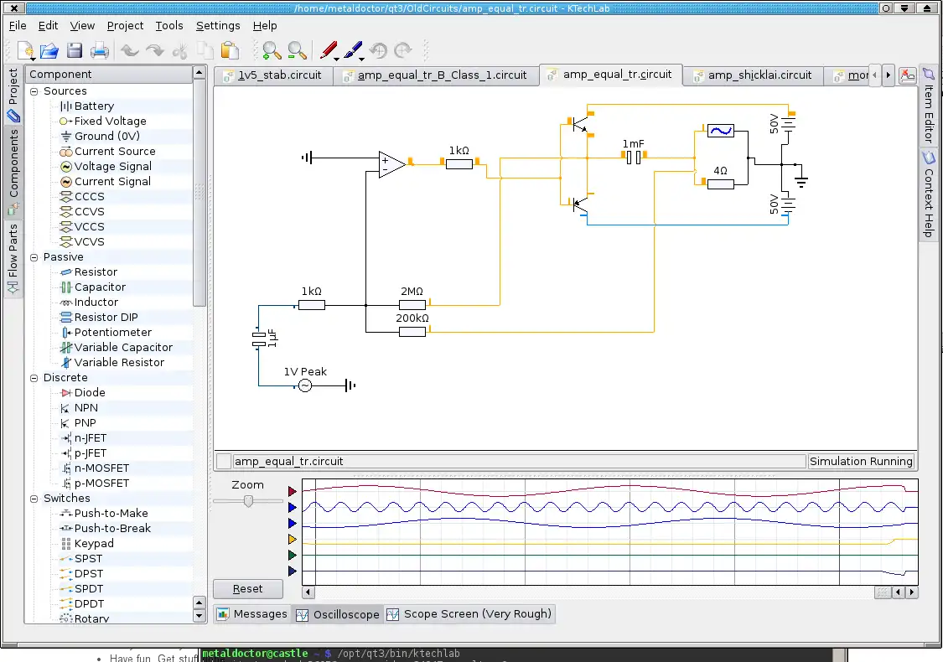Show the Project sidebar panel
The image size is (943, 662).
click(x=13, y=95)
